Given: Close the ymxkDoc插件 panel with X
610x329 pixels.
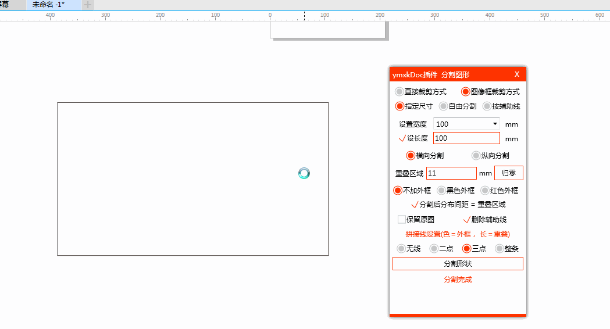Looking at the screenshot, I should 516,74.
